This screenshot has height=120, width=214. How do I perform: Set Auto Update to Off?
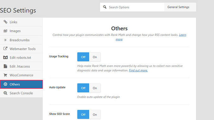point(83,88)
